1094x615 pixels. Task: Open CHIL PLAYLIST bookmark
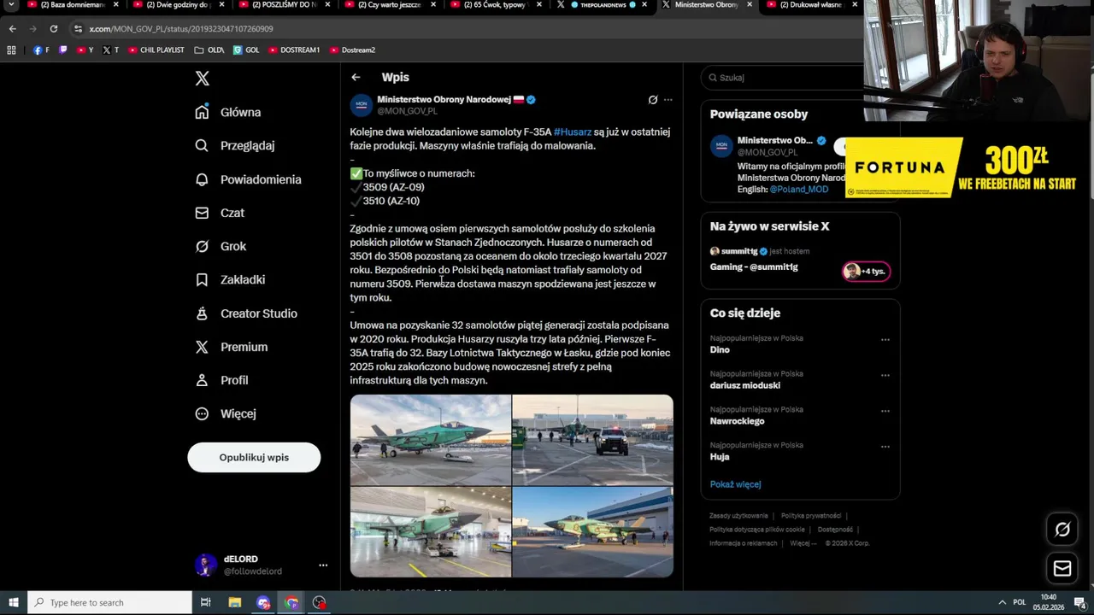coord(156,50)
